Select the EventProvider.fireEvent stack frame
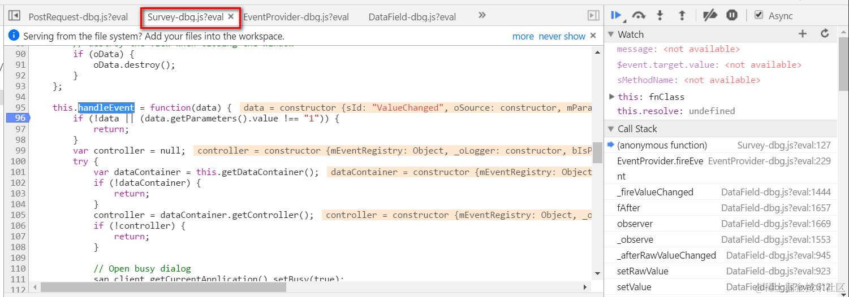Screen dimensions: 849x297 coord(719,169)
